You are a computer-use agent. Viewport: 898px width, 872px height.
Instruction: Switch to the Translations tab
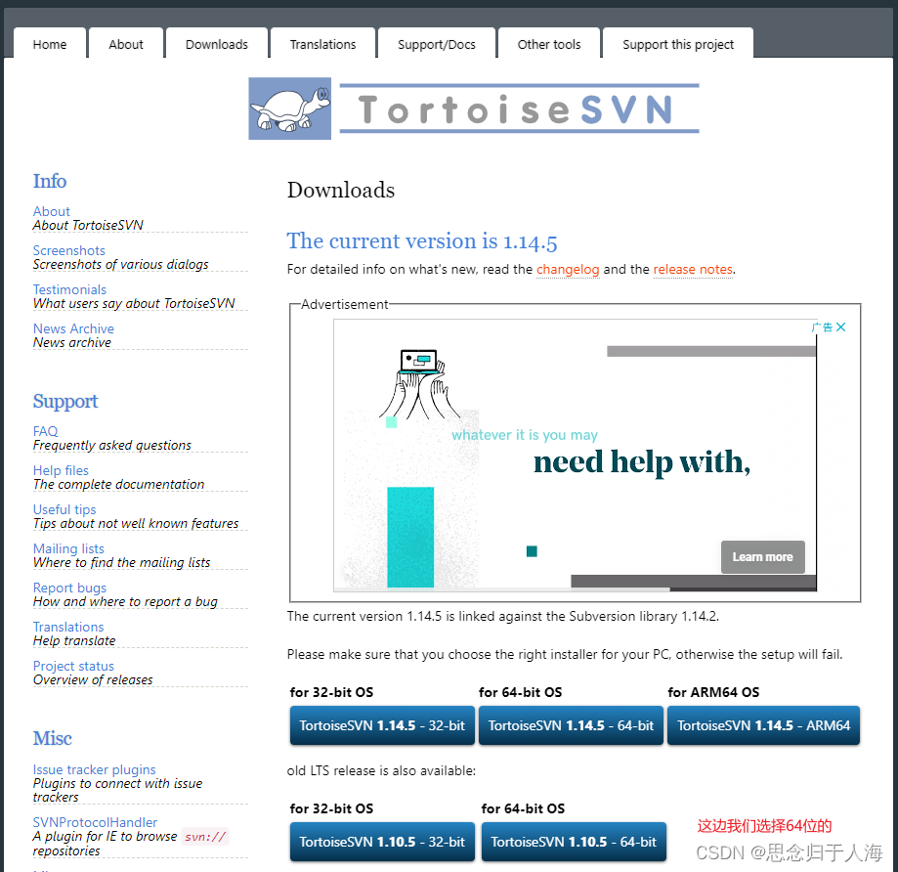click(x=321, y=43)
